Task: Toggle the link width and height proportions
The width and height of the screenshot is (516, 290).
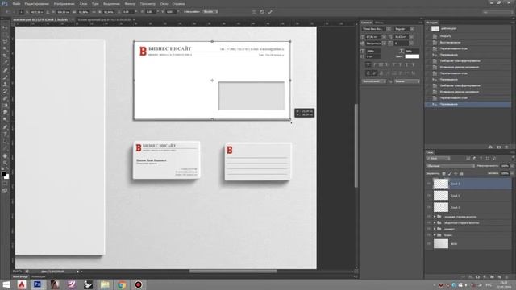Action: (94, 12)
